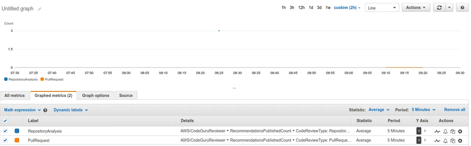Set PullRequest to right Y axis
Viewport: 471px width, 146px height.
click(x=425, y=140)
